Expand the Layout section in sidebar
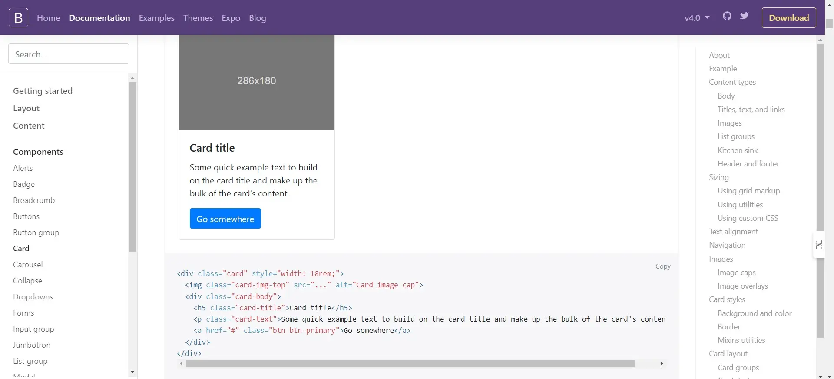This screenshot has width=834, height=379. click(26, 108)
